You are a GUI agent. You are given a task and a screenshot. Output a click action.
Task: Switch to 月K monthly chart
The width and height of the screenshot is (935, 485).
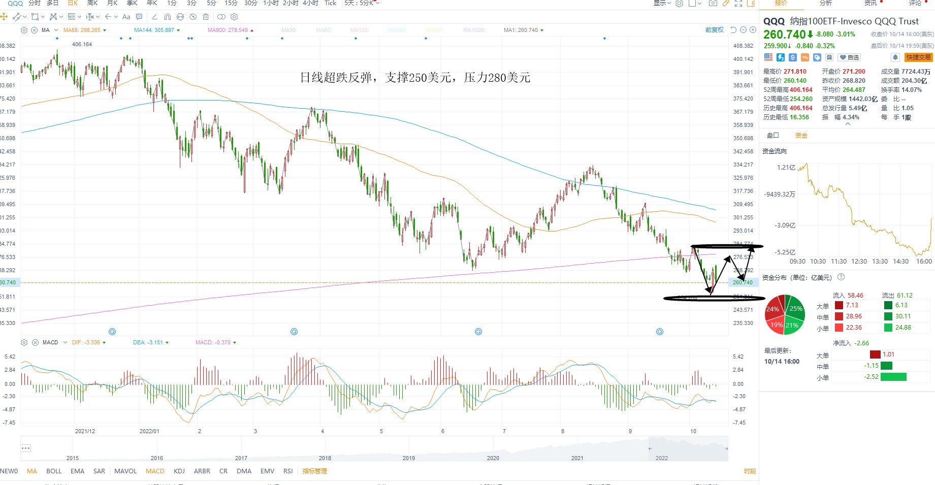coord(112,3)
